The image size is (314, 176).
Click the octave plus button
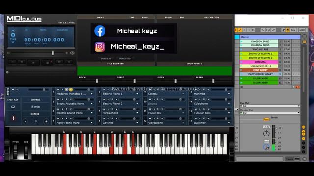(46, 121)
